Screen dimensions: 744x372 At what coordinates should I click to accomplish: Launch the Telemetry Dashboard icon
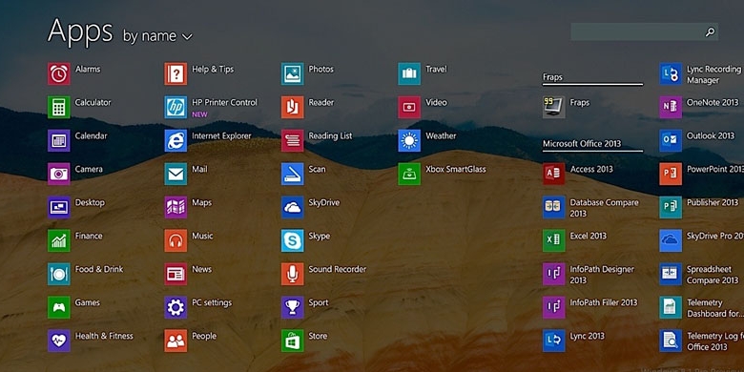point(671,307)
